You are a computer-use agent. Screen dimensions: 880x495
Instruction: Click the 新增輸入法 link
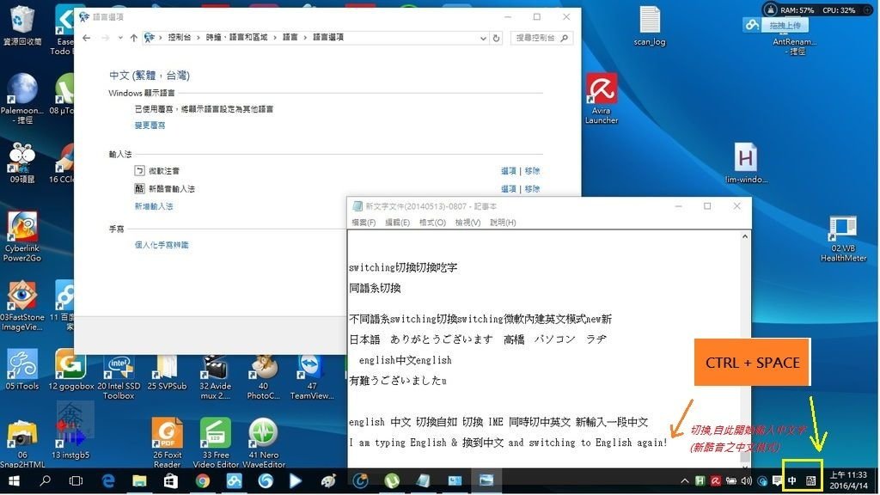tap(154, 206)
